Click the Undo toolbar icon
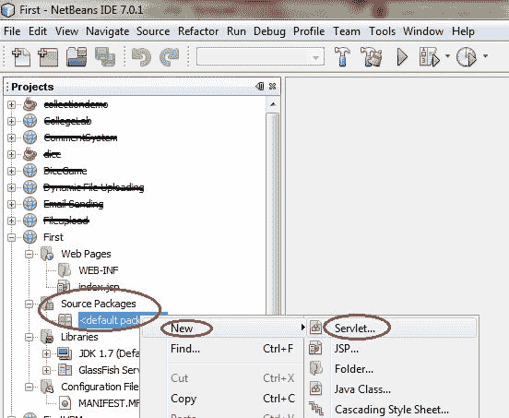509x418 pixels. pos(141,56)
